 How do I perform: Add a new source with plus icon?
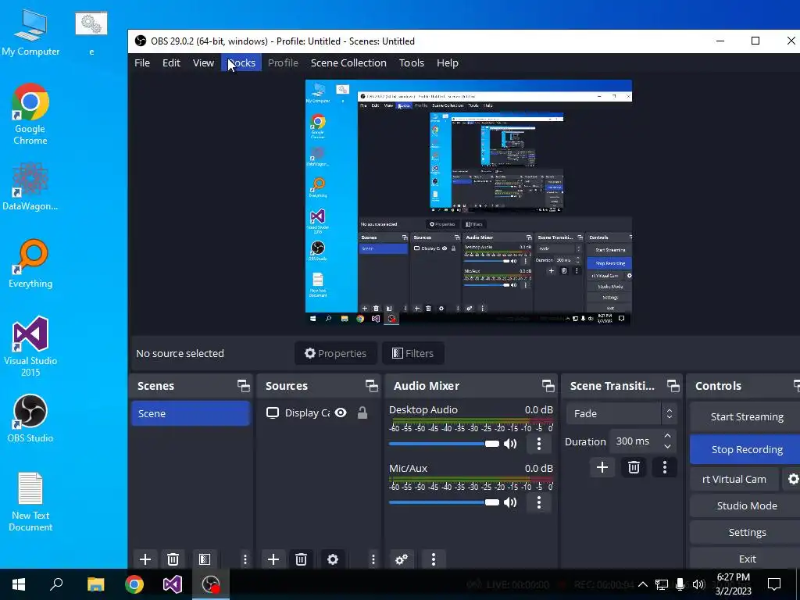pyautogui.click(x=273, y=559)
